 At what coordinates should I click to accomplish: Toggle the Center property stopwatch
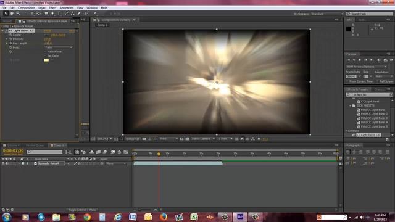coord(10,35)
